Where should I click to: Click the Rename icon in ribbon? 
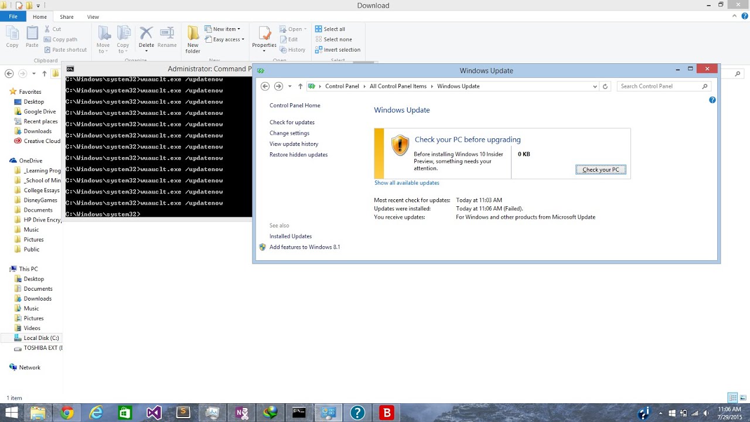click(167, 37)
